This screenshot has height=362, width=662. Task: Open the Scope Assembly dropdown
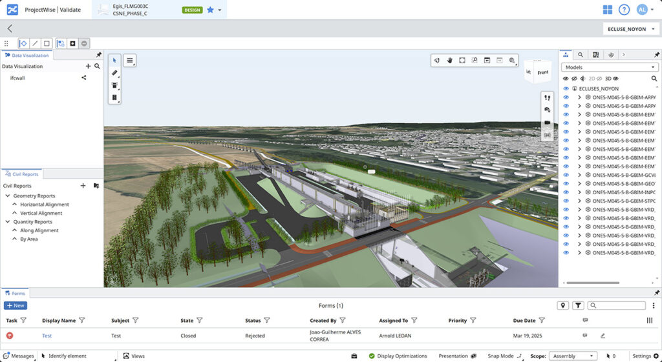[573, 356]
